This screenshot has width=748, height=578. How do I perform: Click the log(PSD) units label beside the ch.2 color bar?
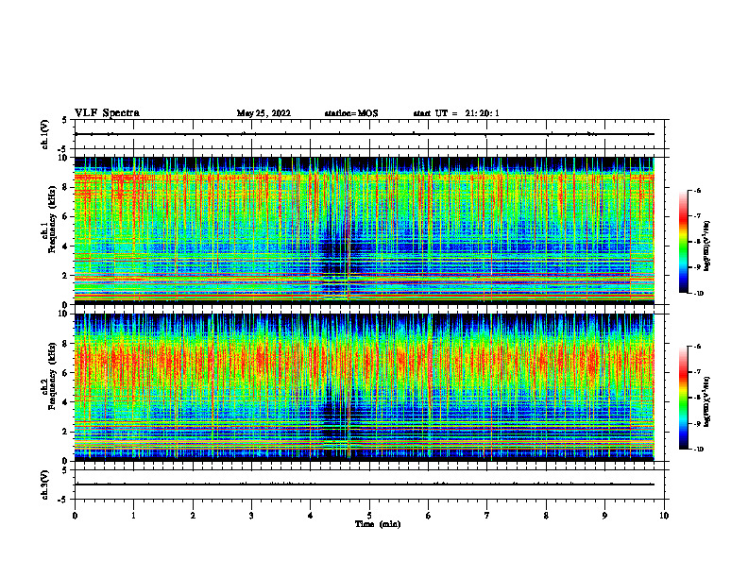tap(707, 402)
